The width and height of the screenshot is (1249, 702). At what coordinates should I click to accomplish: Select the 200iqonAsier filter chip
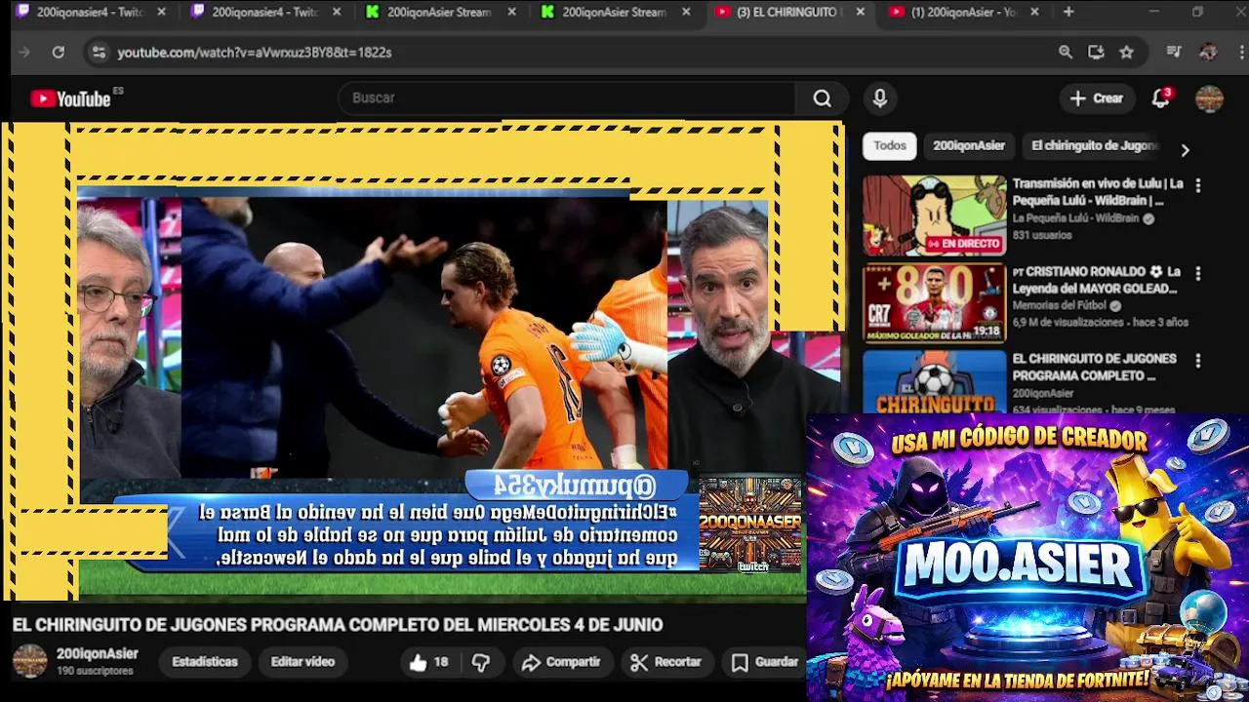pyautogui.click(x=968, y=146)
